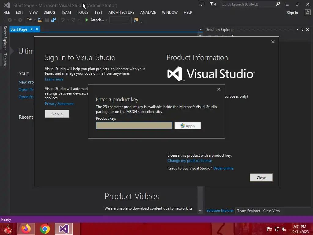The height and width of the screenshot is (235, 313).
Task: Launch Chrome from the taskbar
Action: [x=45, y=229]
